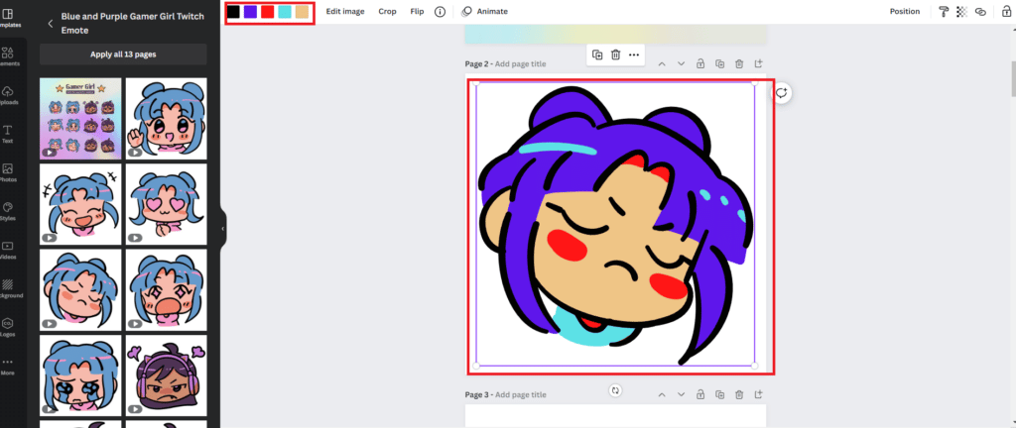Collapse the side panel with handle arrow

point(223,228)
